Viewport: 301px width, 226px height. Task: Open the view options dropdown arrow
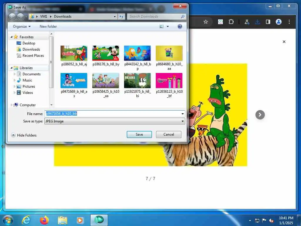(x=168, y=26)
